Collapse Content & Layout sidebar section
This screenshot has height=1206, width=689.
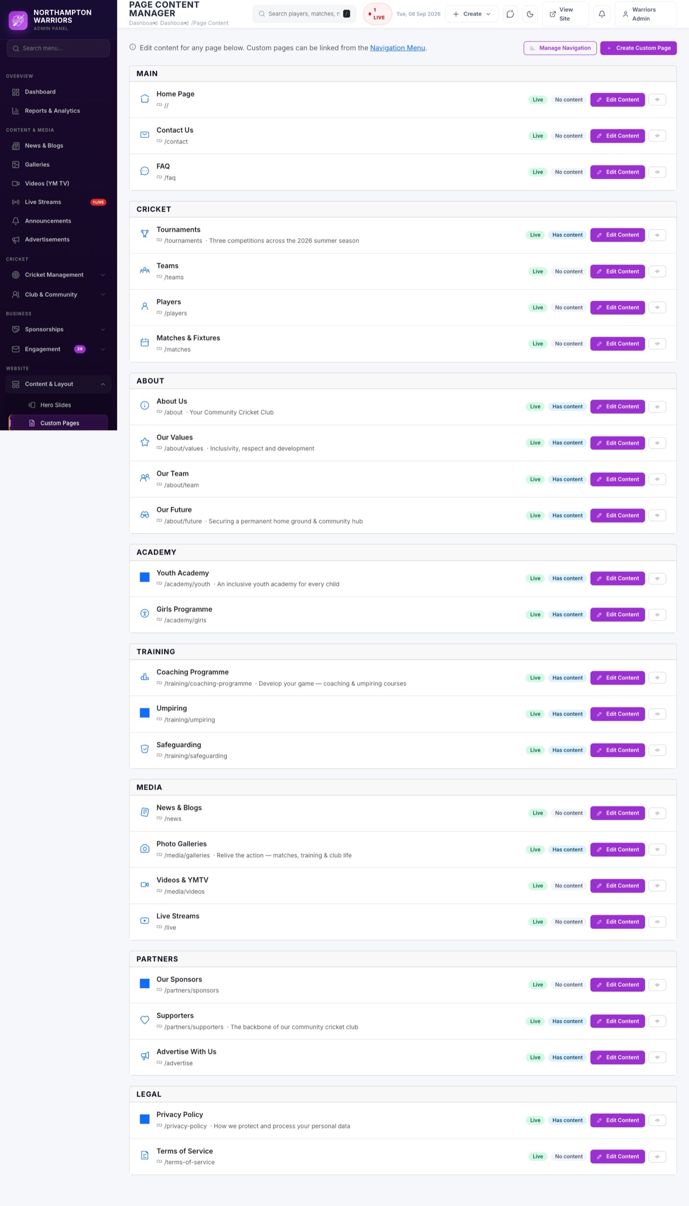59,384
